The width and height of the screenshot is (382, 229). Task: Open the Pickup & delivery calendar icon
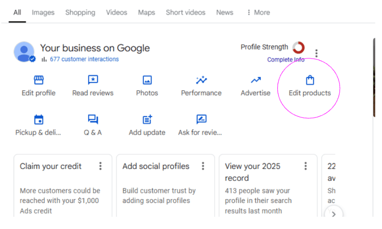click(39, 119)
